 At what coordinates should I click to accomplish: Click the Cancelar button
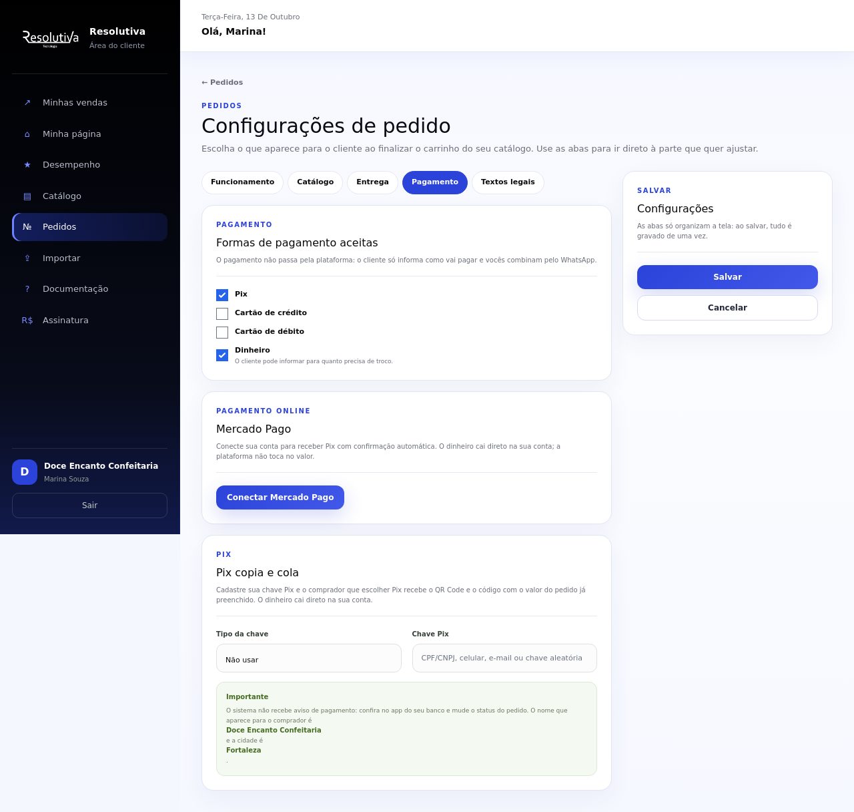727,308
